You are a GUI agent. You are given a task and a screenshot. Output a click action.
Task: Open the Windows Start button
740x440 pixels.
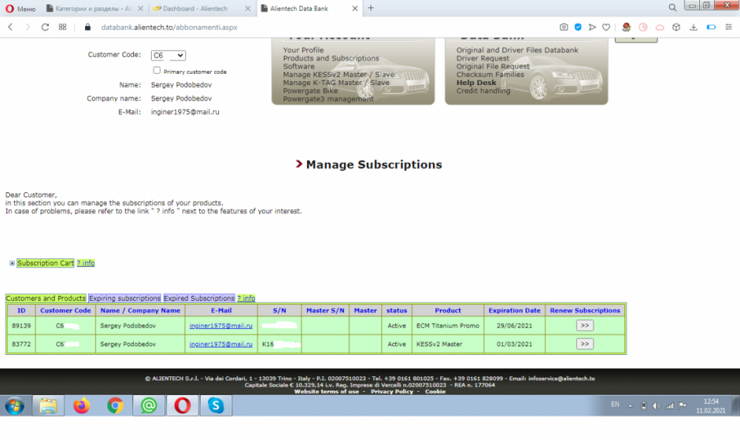15,405
